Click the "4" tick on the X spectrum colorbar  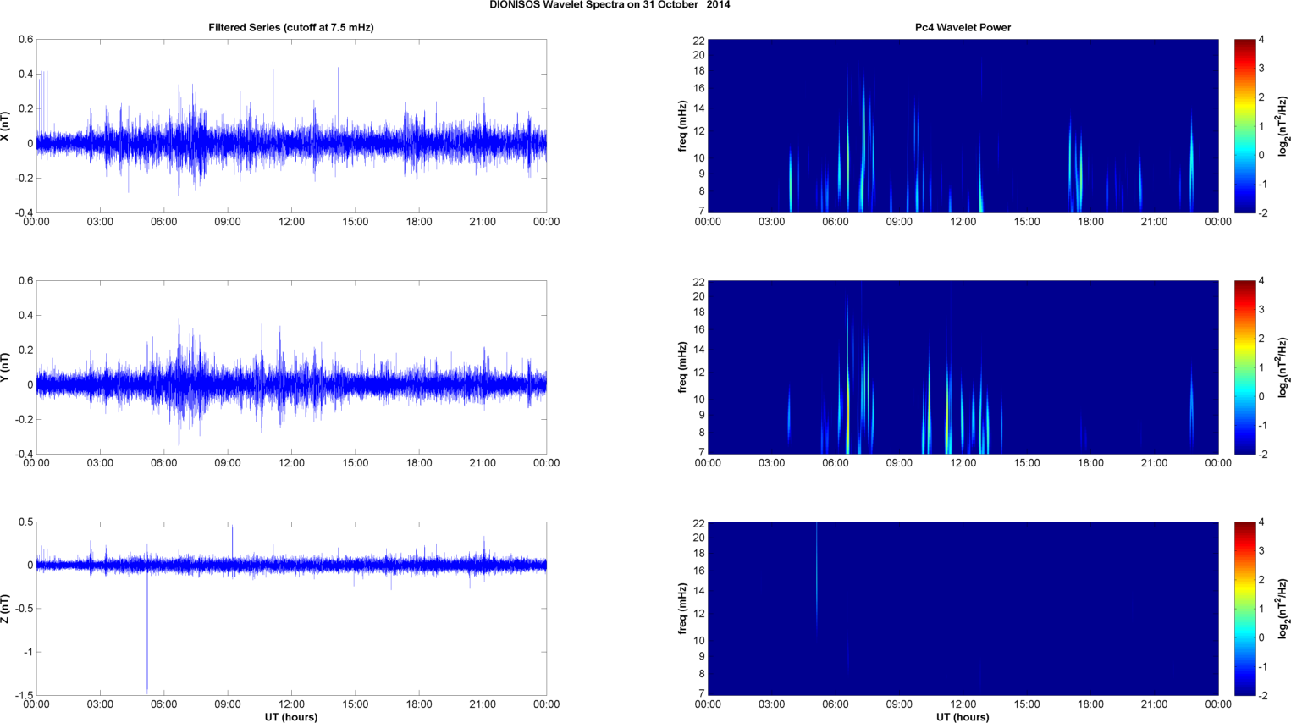[x=1261, y=40]
